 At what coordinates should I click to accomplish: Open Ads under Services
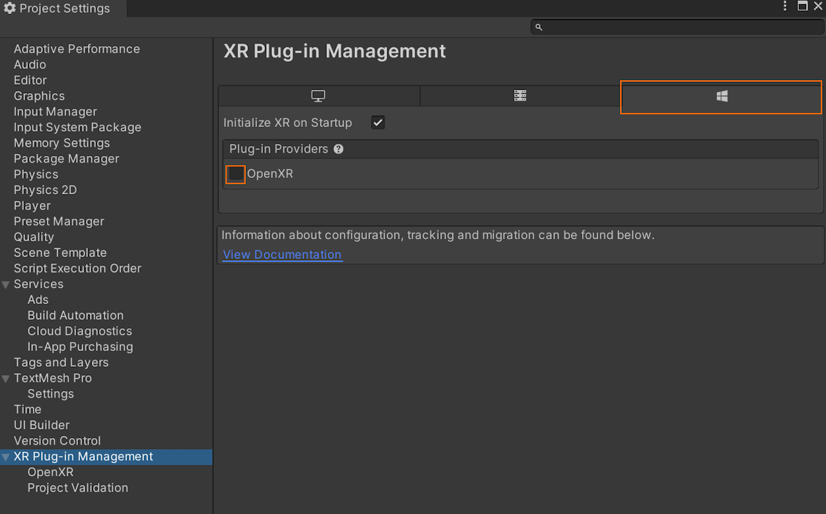coord(38,300)
